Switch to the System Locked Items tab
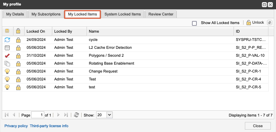This screenshot has height=132, width=276. (123, 14)
